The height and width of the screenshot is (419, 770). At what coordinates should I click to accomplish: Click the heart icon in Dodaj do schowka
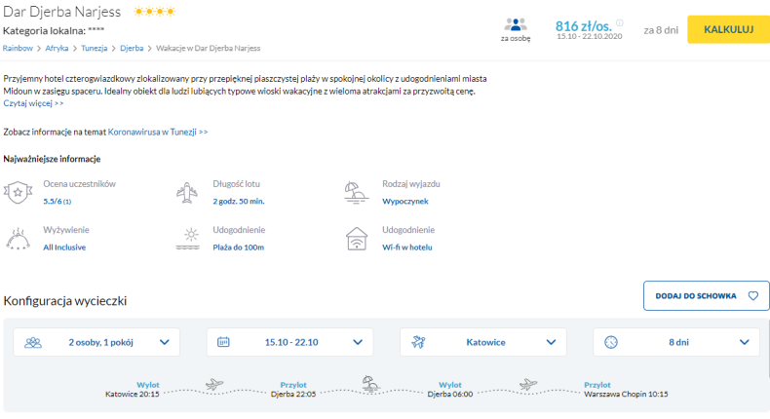click(752, 295)
